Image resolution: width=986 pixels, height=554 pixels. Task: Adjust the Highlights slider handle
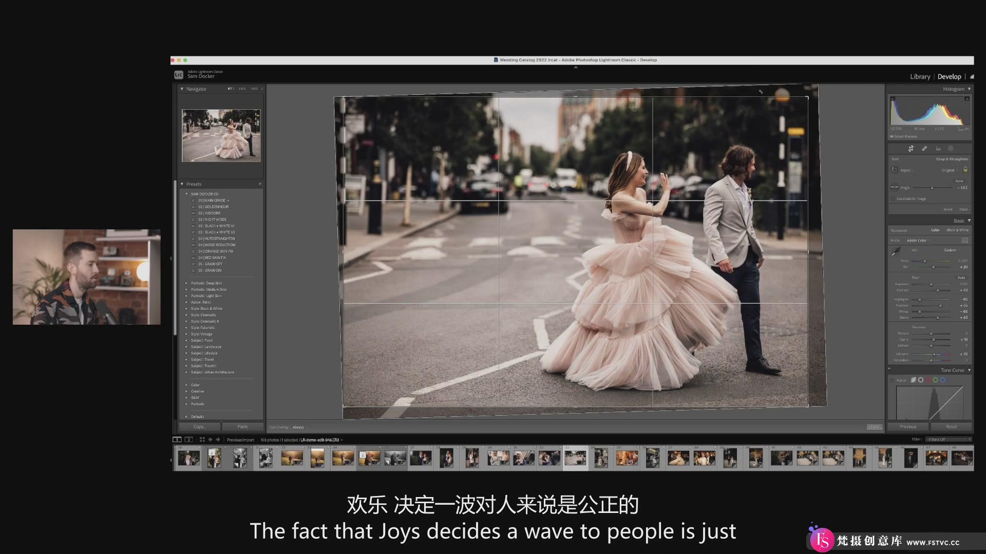click(919, 300)
